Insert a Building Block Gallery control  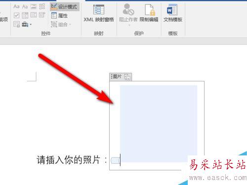(x=42, y=6)
